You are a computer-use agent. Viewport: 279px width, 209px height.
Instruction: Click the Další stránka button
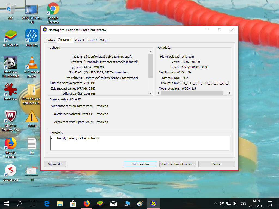(x=140, y=164)
